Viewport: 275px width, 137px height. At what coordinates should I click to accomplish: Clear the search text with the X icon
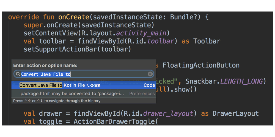150,74
